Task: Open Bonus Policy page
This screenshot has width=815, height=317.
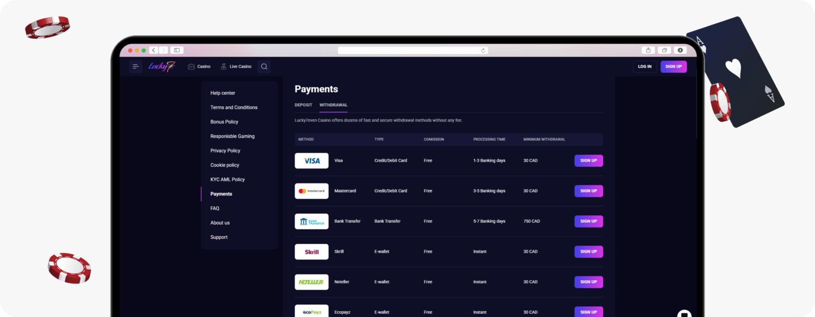Action: coord(224,122)
